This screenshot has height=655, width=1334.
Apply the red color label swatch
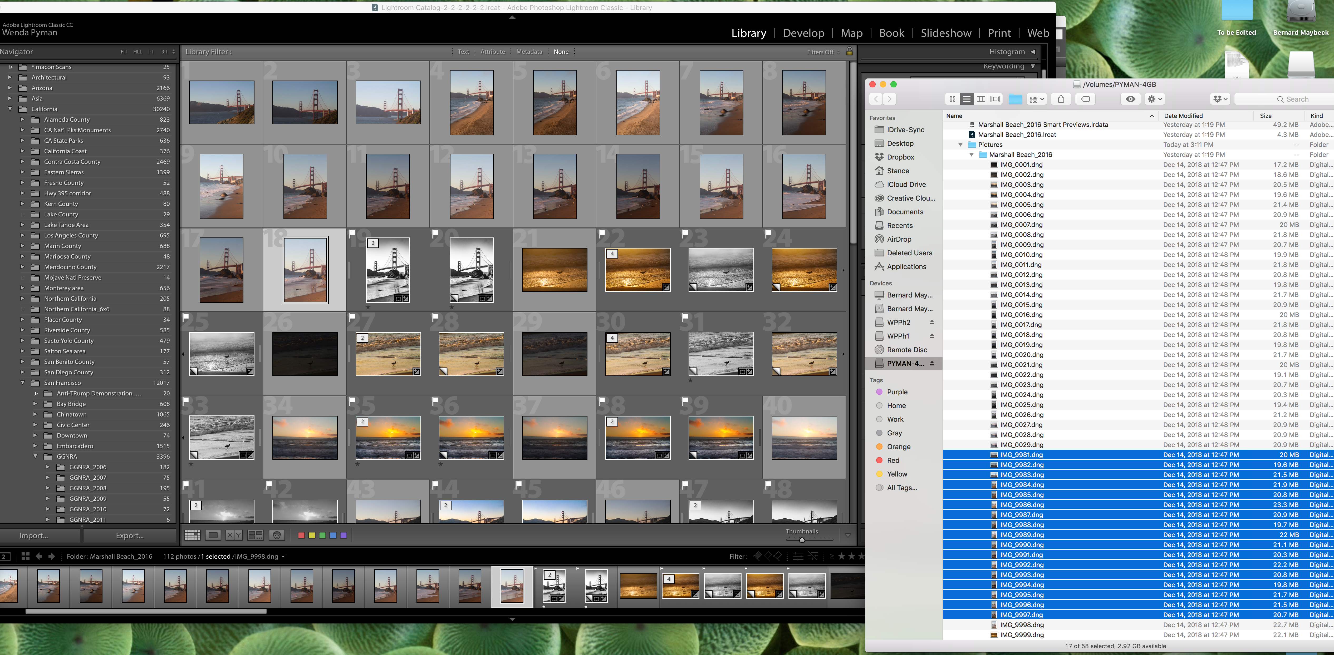point(301,535)
